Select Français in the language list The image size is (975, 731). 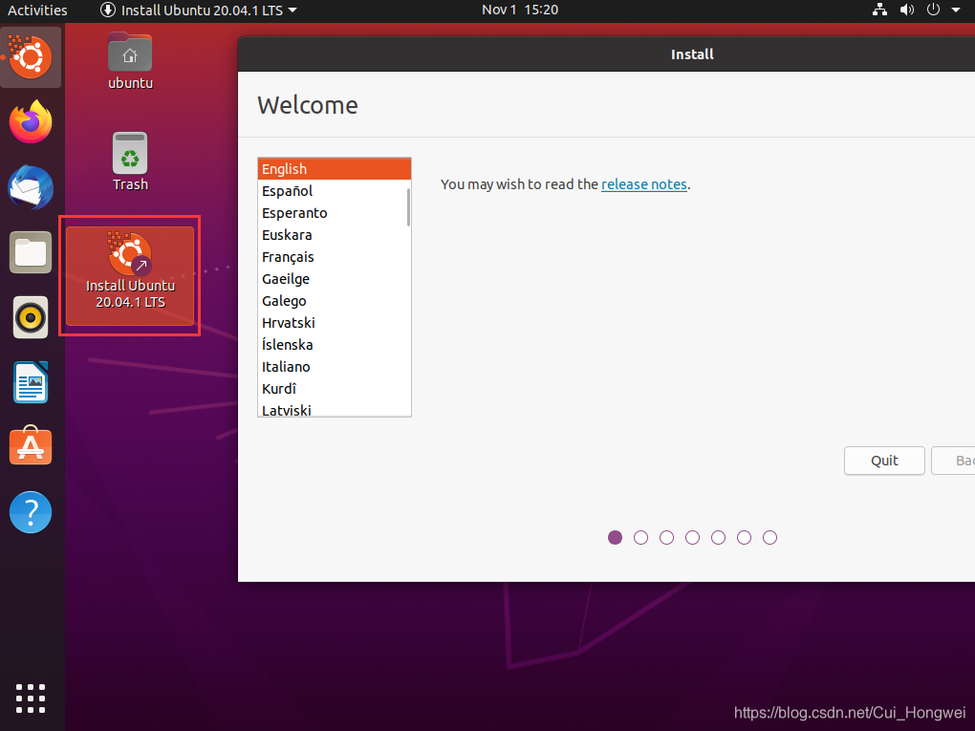[x=333, y=257]
